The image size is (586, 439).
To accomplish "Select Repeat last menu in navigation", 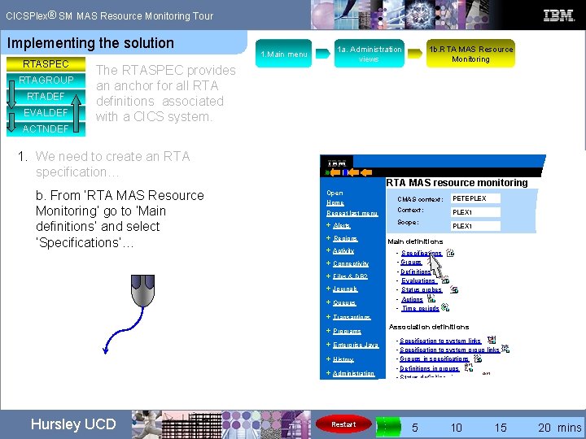I will [x=352, y=213].
